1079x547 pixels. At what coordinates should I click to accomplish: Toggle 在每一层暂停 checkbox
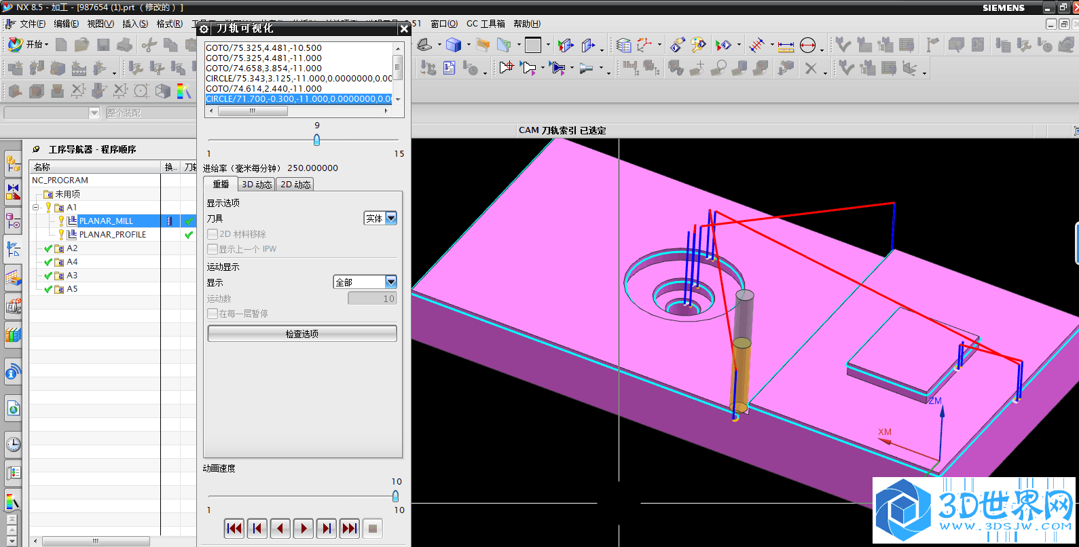coord(213,314)
